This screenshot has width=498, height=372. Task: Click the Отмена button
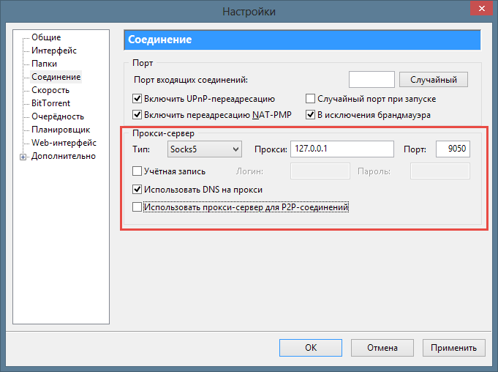pyautogui.click(x=382, y=348)
